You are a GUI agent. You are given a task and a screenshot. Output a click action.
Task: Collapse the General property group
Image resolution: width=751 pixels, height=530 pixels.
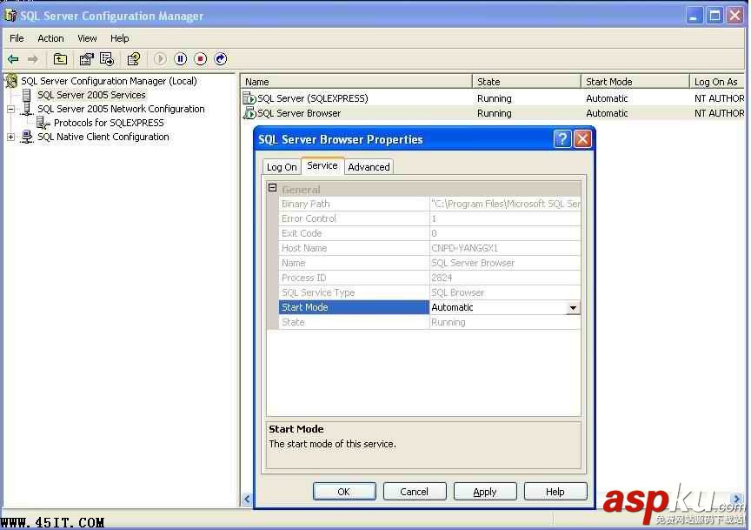pyautogui.click(x=273, y=188)
